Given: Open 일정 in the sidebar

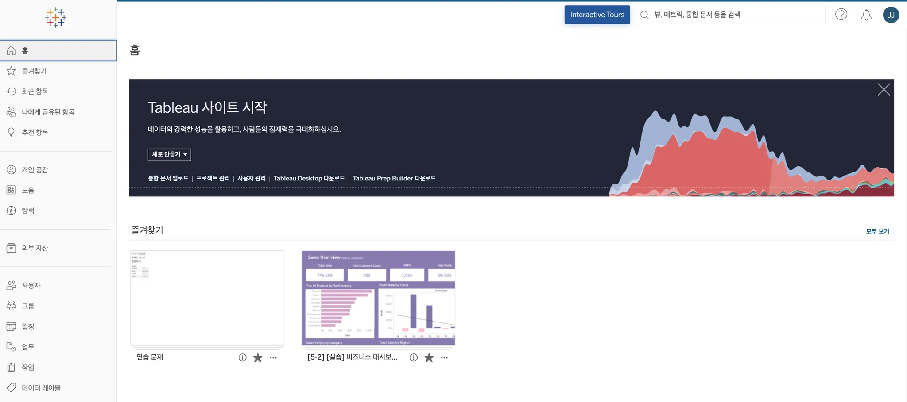Looking at the screenshot, I should point(58,326).
